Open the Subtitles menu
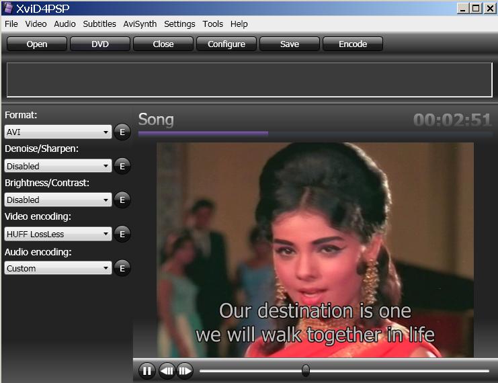The width and height of the screenshot is (498, 383). [99, 24]
